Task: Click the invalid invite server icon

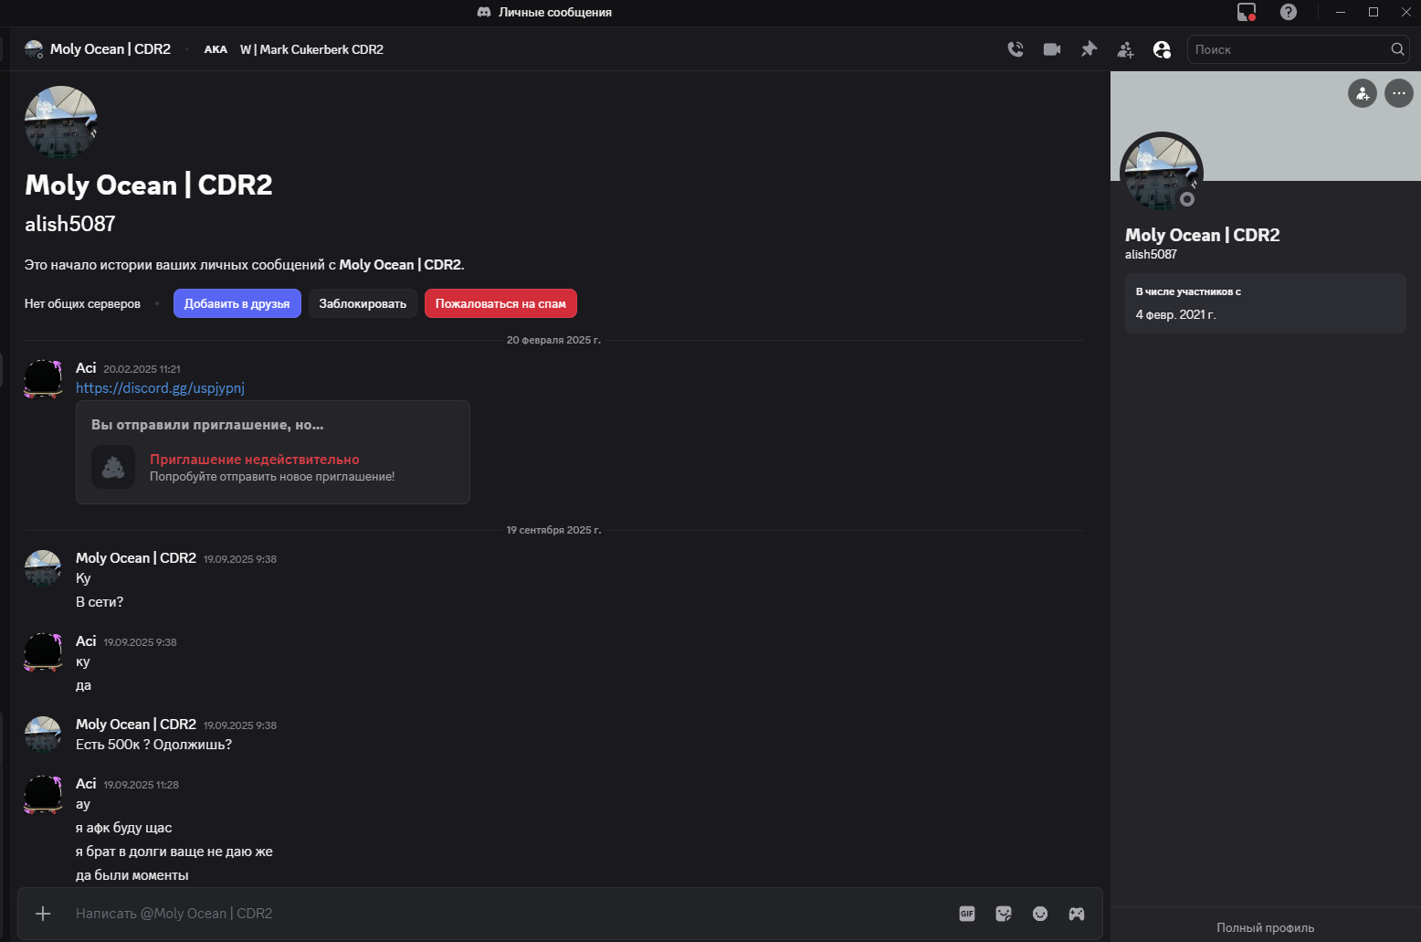Action: point(113,467)
